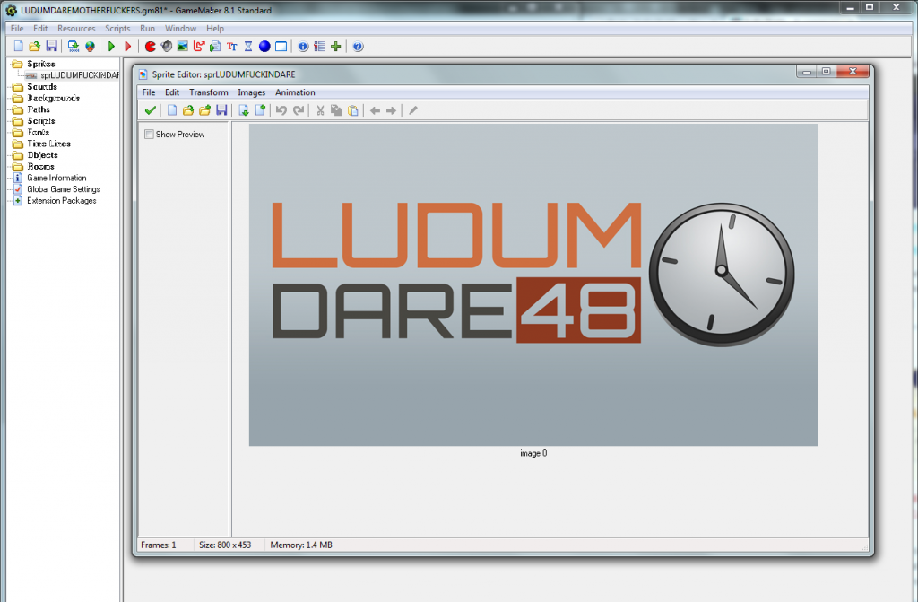Edit image with pencil icon
This screenshot has width=918, height=602.
tap(413, 110)
